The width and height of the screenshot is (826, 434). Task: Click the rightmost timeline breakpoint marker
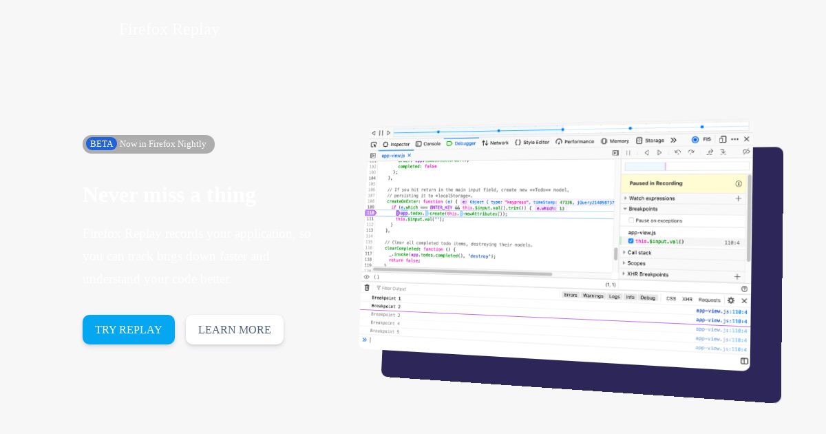(702, 127)
